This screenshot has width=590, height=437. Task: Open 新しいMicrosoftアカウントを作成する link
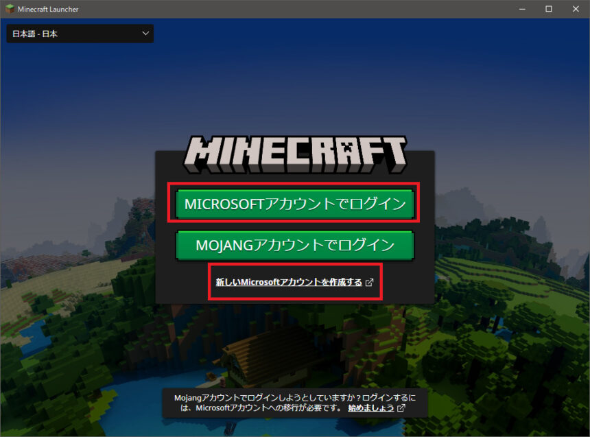click(289, 282)
